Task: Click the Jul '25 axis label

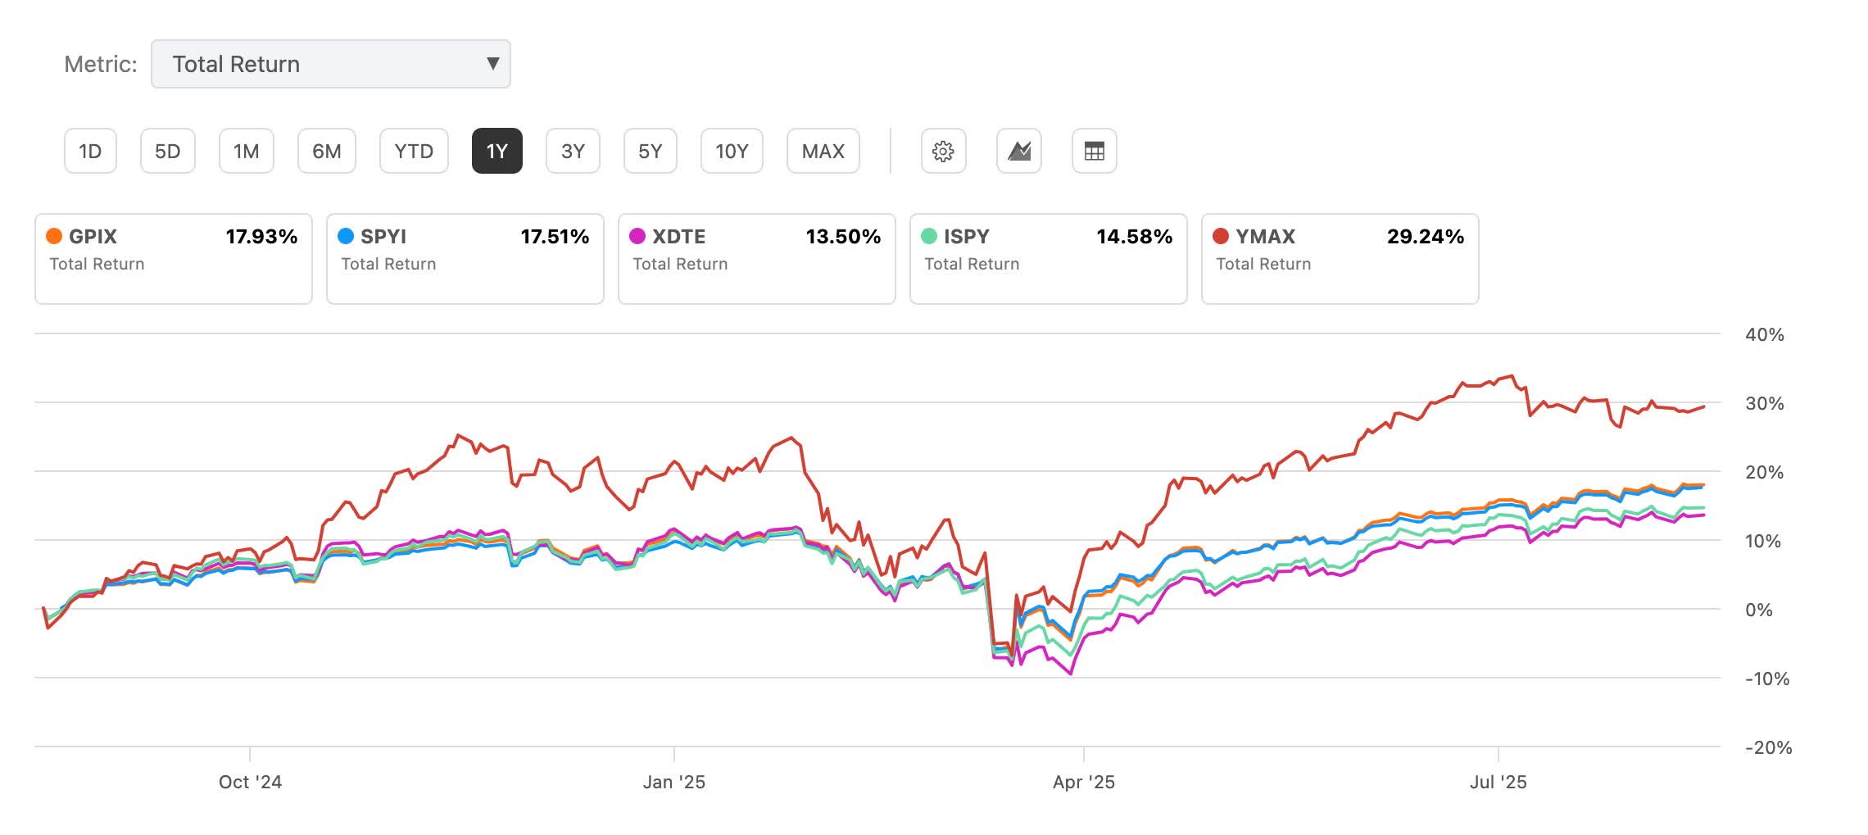Action: (1498, 782)
